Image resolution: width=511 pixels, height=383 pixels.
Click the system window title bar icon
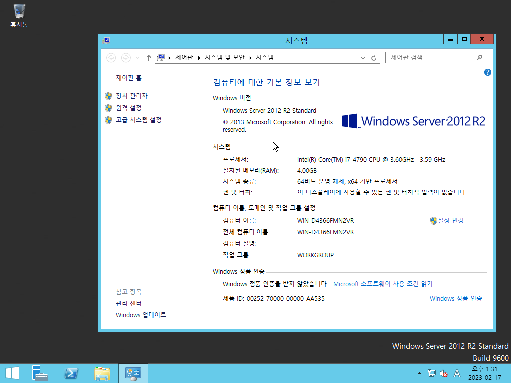pos(106,41)
